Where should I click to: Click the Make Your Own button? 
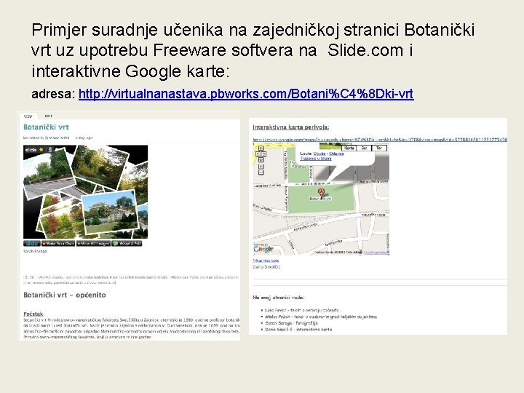pos(58,243)
